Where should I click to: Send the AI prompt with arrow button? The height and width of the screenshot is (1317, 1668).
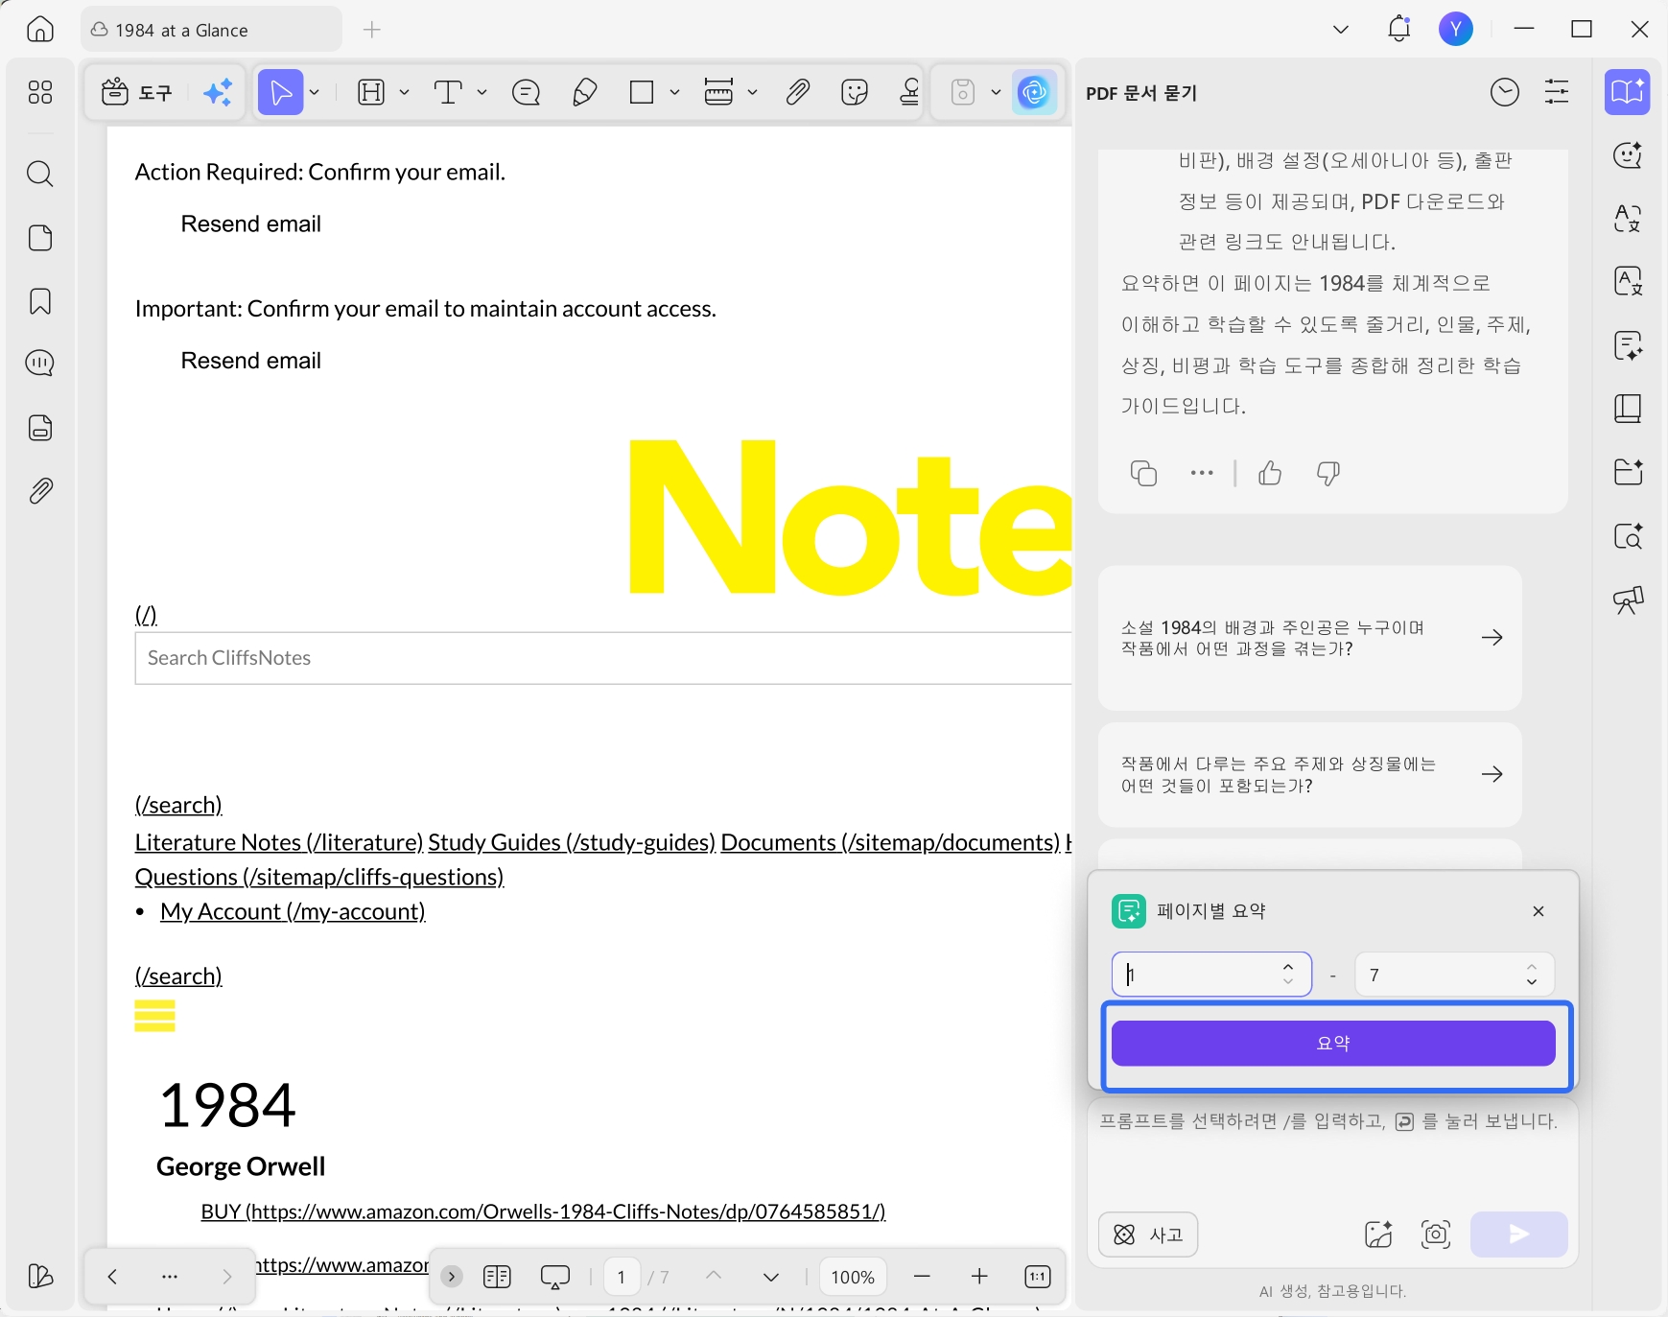pos(1519,1235)
